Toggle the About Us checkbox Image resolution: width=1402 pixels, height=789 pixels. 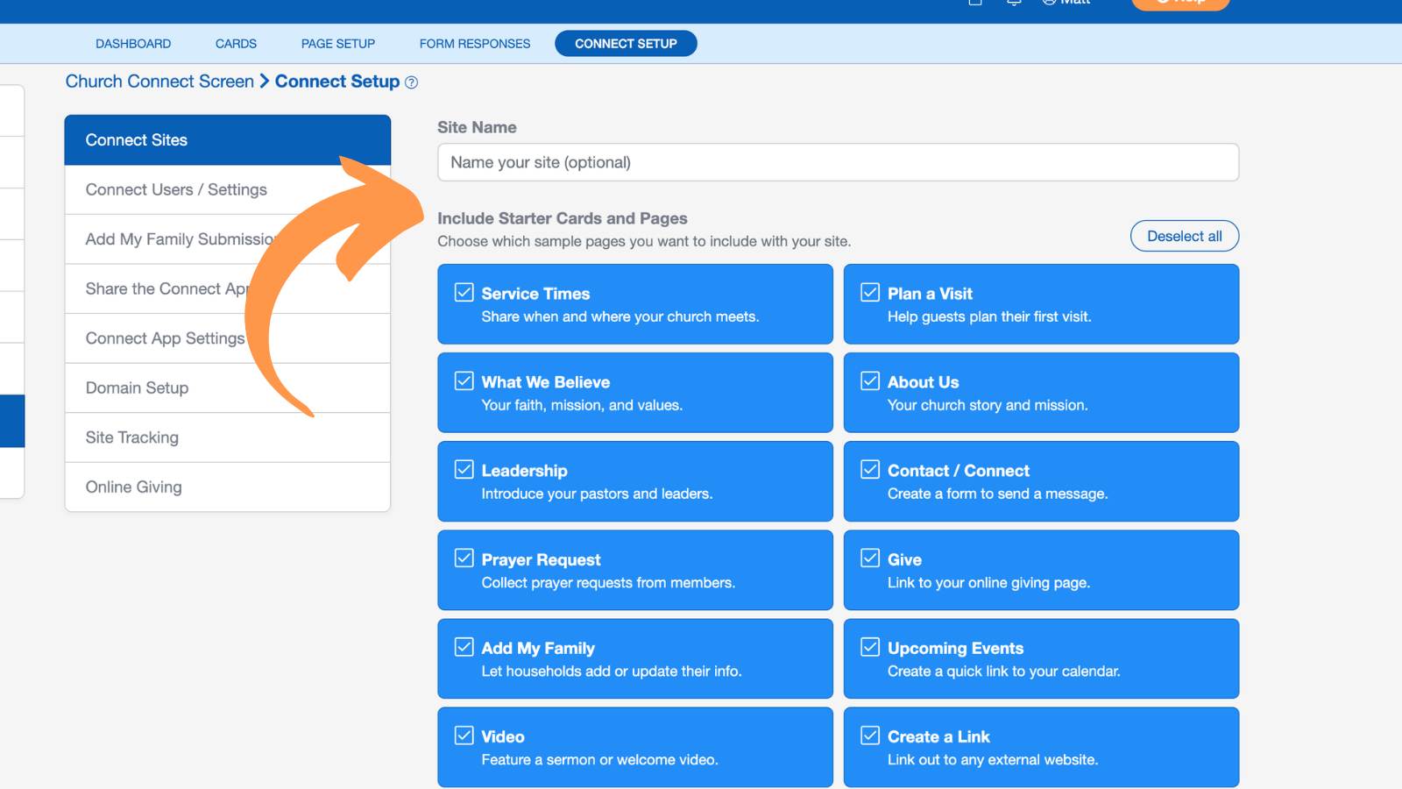coord(870,381)
